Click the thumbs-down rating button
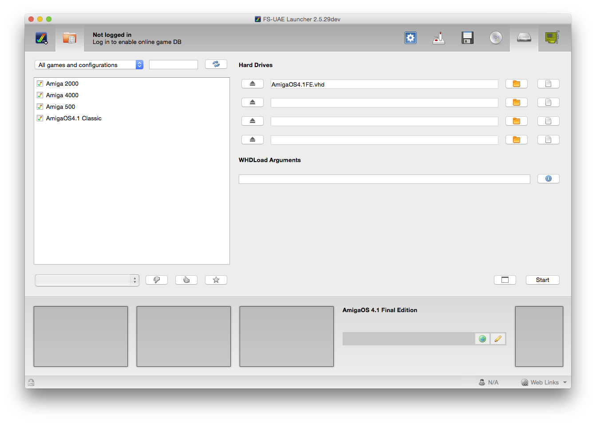Viewport: 596px width, 424px height. (x=157, y=280)
